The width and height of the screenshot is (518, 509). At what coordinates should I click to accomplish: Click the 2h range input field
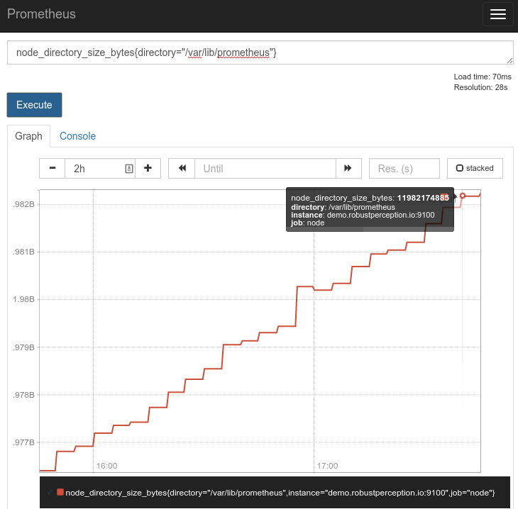[x=100, y=168]
